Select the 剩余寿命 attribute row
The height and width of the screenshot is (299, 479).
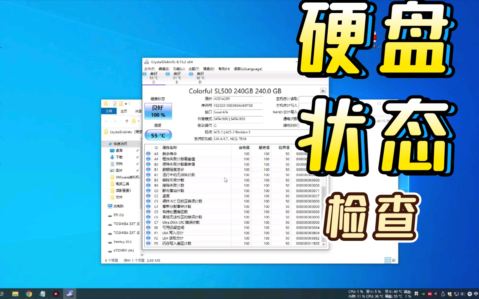click(x=233, y=154)
